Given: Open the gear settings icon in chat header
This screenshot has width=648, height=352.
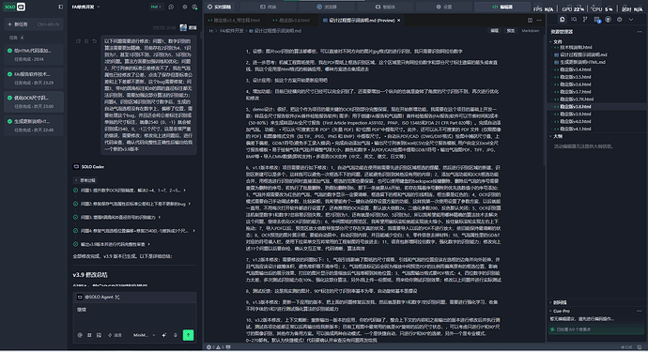Looking at the screenshot, I should pos(185,7).
